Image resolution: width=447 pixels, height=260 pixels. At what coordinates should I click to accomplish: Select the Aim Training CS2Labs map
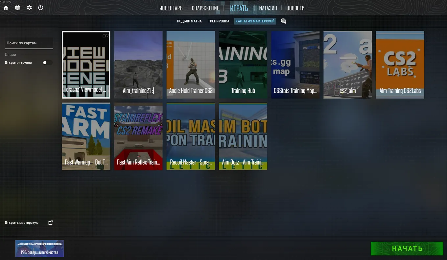(x=400, y=65)
